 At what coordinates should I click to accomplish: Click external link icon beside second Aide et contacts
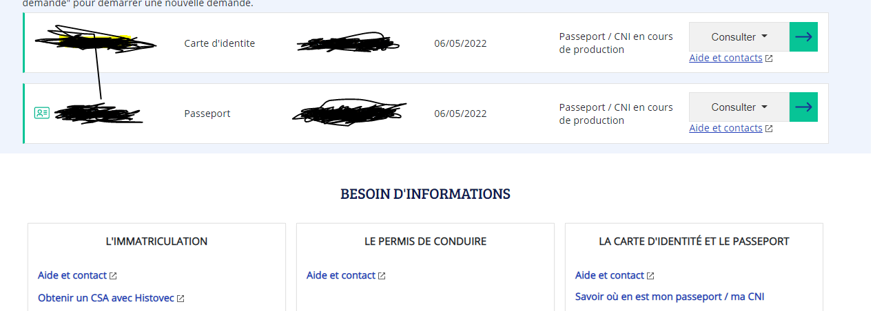click(x=769, y=129)
